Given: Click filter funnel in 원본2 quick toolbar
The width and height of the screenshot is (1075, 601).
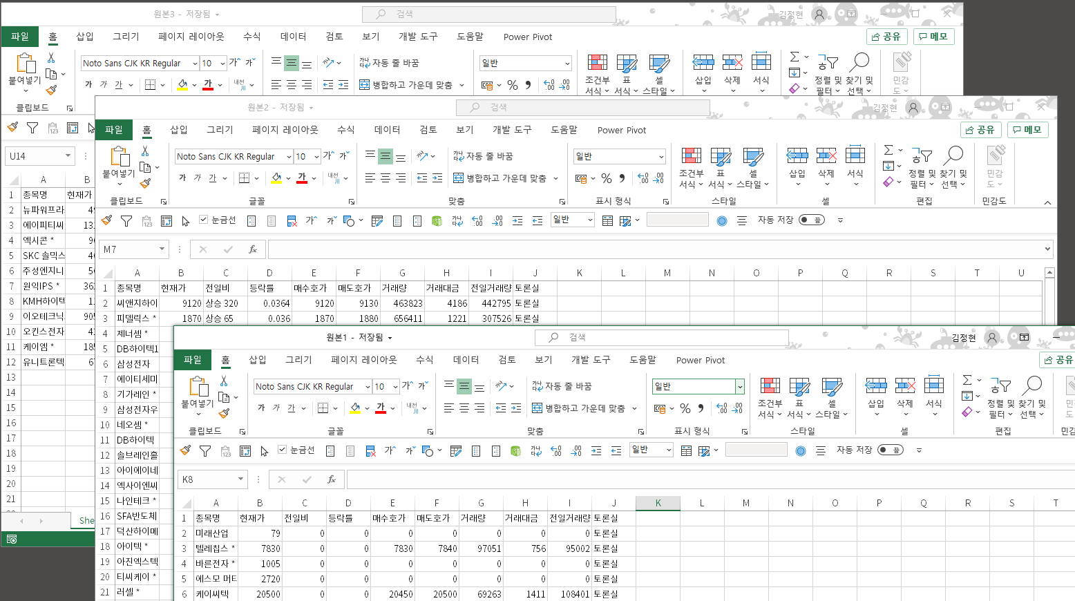Looking at the screenshot, I should click(126, 220).
